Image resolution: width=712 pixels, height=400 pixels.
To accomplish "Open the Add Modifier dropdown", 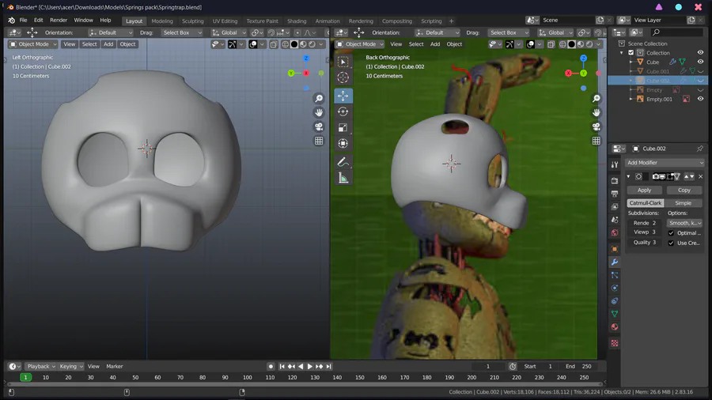I will [x=665, y=162].
